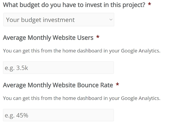Click the 'Average Monthly Website Users' label

(x=48, y=38)
